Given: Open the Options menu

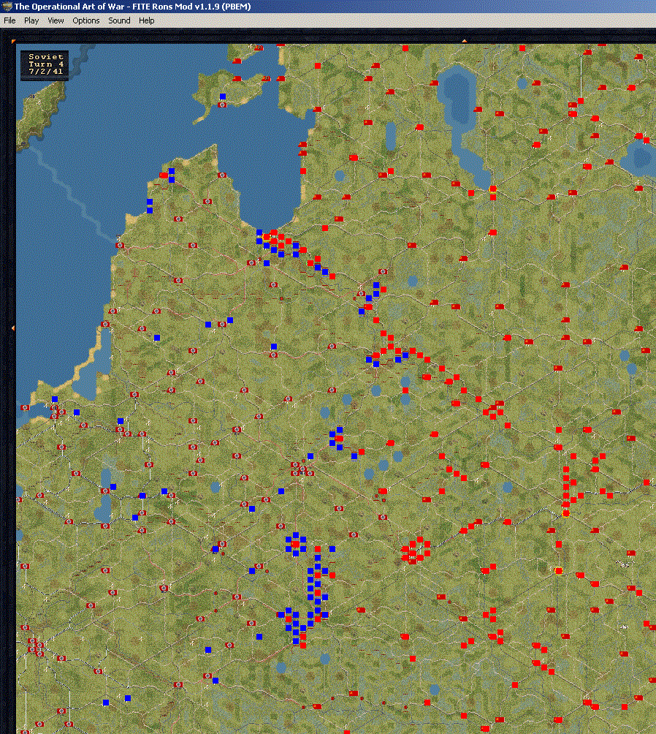Looking at the screenshot, I should [86, 20].
